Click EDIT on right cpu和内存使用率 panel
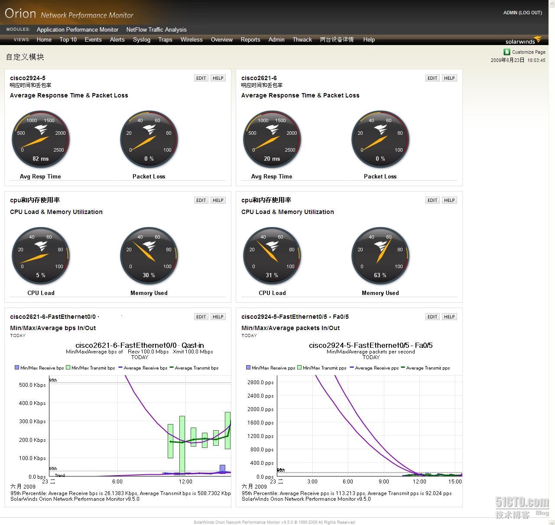This screenshot has width=555, height=525. [x=432, y=200]
